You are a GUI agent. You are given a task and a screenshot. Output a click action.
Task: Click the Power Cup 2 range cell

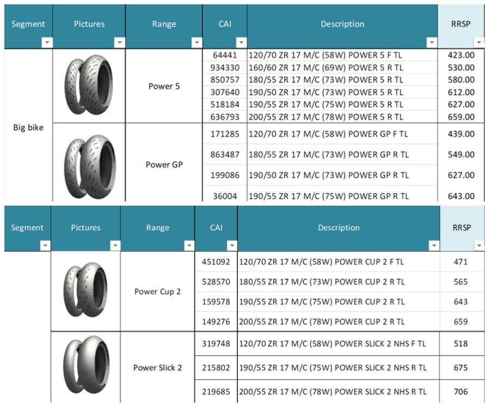158,291
